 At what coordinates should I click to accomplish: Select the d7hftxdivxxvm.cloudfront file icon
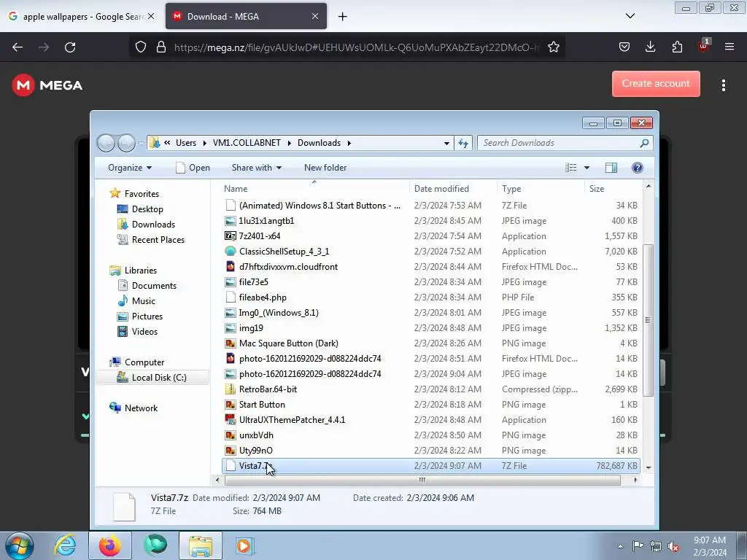(230, 267)
